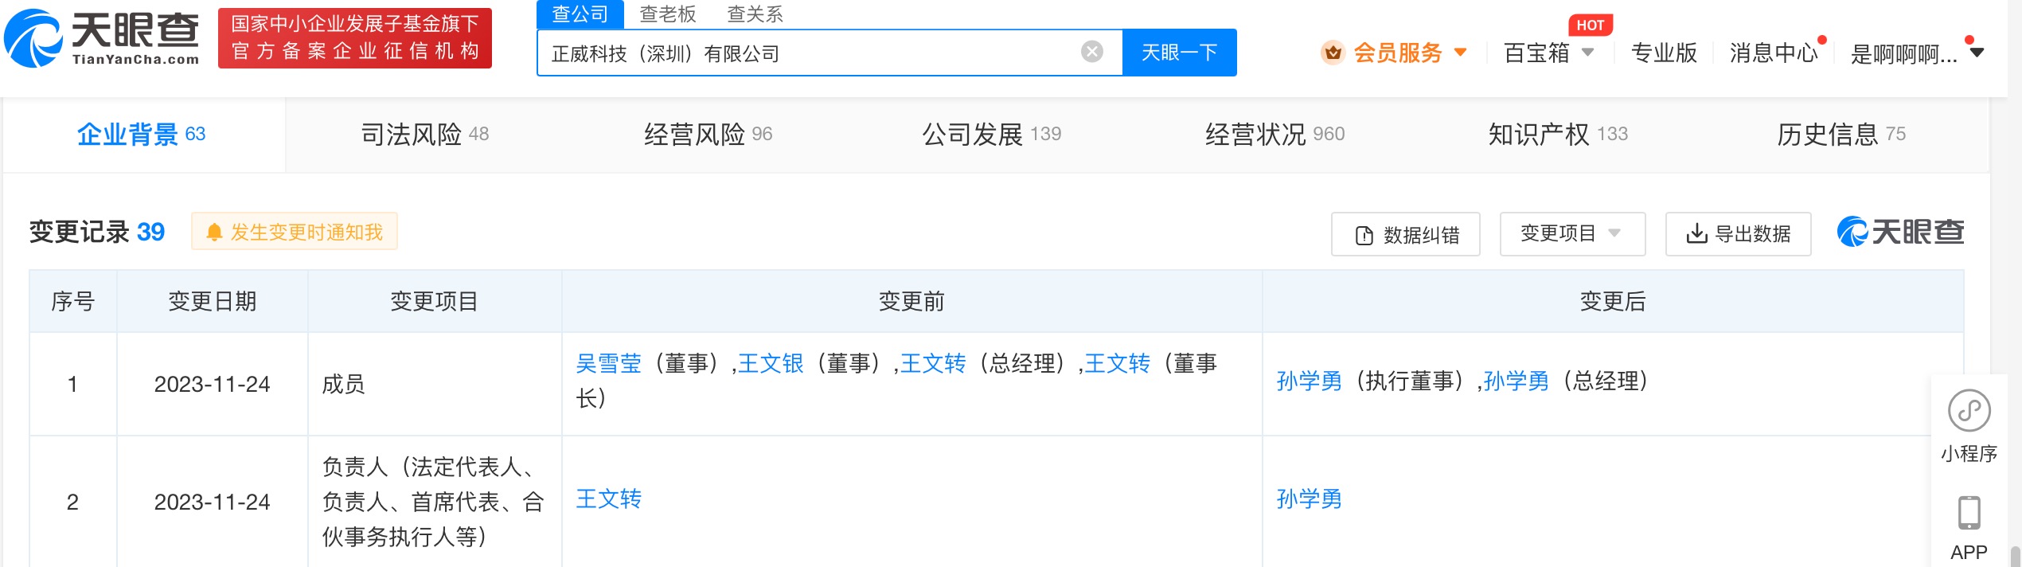The height and width of the screenshot is (567, 2022).
Task: Open 孙学勇 总经理 link in row 1
Action: click(1516, 381)
